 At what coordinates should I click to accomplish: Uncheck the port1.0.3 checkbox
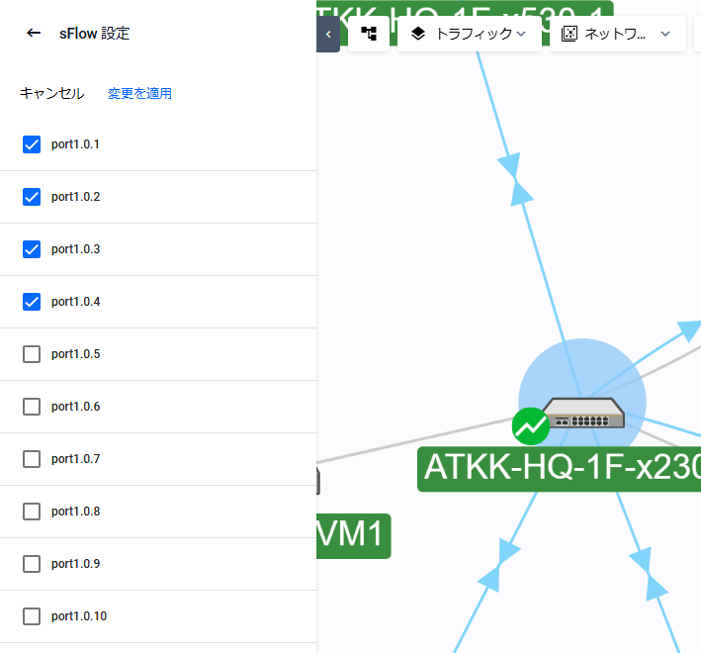tap(32, 249)
